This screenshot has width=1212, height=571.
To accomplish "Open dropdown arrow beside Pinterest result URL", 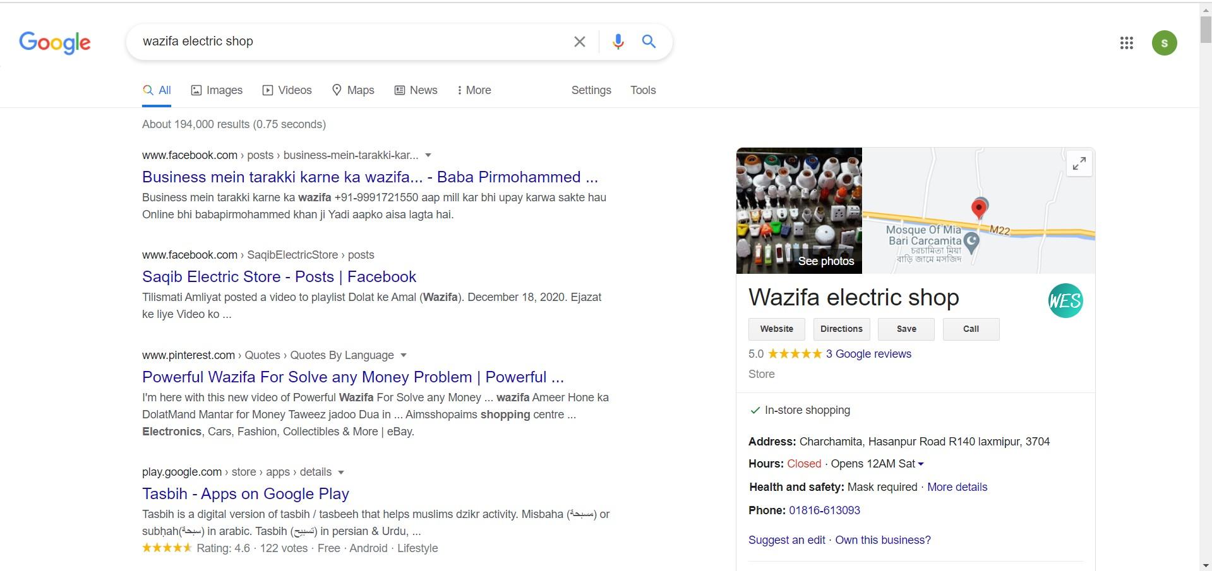I will click(404, 355).
